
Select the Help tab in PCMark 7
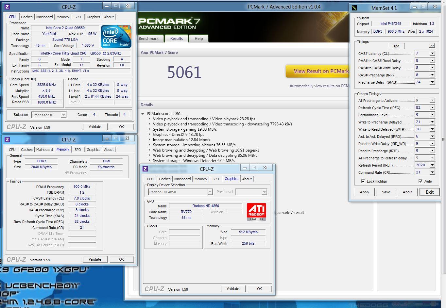(x=199, y=39)
